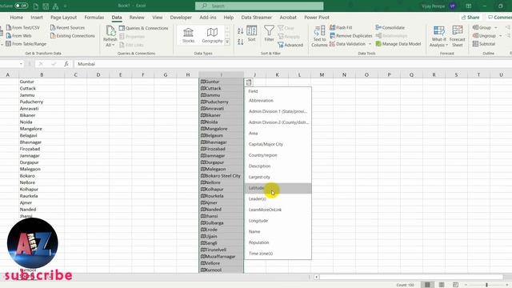Image resolution: width=512 pixels, height=288 pixels.
Task: Expand the Name Box dropdown
Action: tap(21, 64)
